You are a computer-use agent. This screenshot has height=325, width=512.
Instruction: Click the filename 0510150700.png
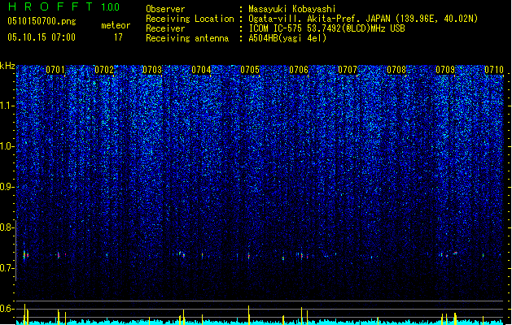click(42, 22)
